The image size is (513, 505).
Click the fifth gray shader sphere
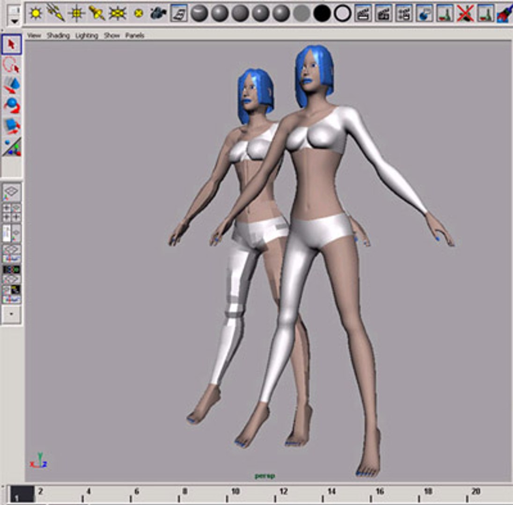pyautogui.click(x=281, y=14)
